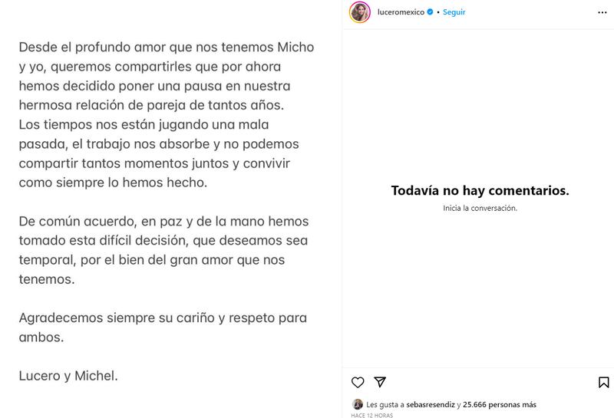View the 25.666 personas más likes list
Screen dimensions: 614x418
500,404
